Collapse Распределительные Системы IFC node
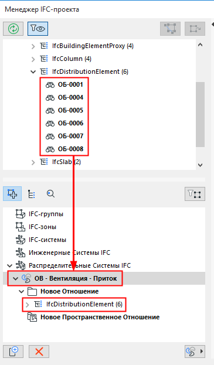 10,265
